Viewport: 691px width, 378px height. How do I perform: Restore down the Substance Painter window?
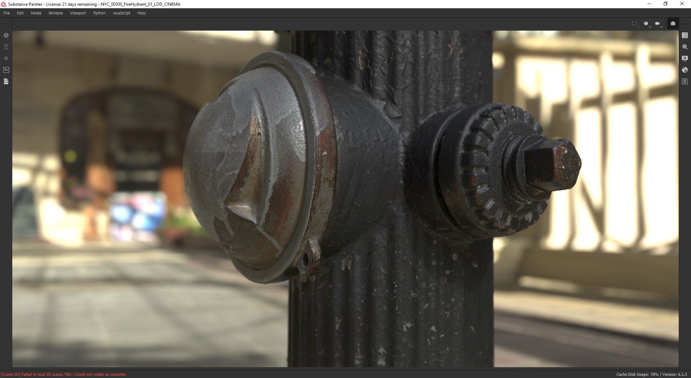(x=666, y=4)
